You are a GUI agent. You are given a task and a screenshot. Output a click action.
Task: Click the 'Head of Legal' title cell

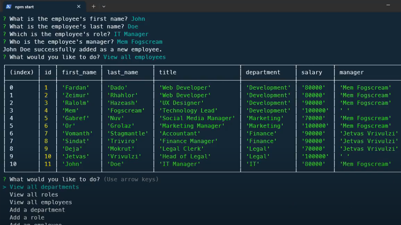point(185,156)
